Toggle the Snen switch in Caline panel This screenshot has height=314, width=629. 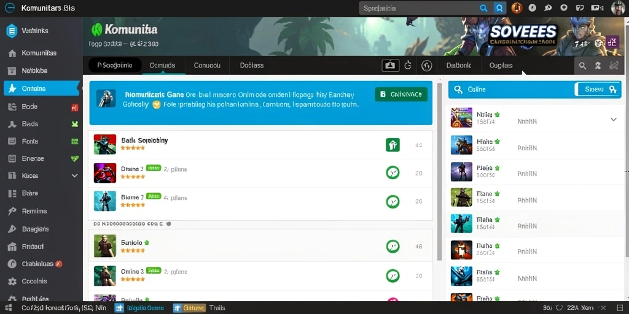point(597,90)
